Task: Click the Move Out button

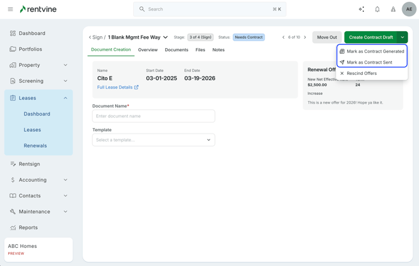Action: click(326, 37)
